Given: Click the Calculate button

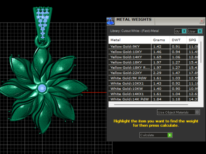Looking at the screenshot, I should [x=156, y=135].
